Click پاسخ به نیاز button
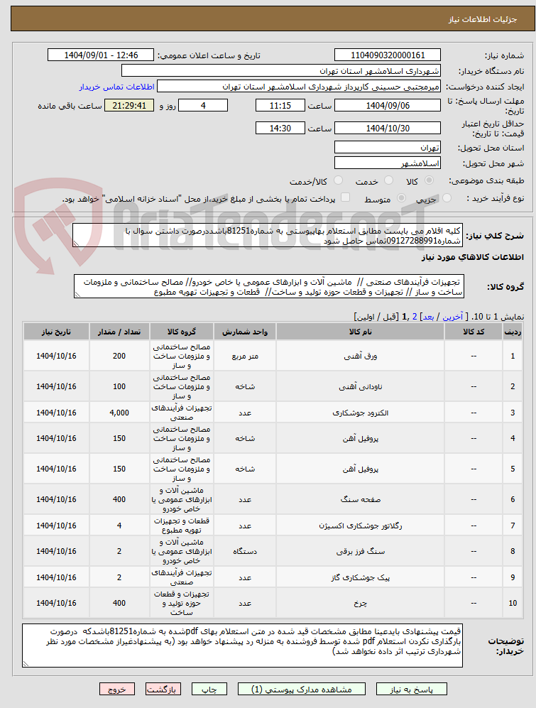 (411, 689)
